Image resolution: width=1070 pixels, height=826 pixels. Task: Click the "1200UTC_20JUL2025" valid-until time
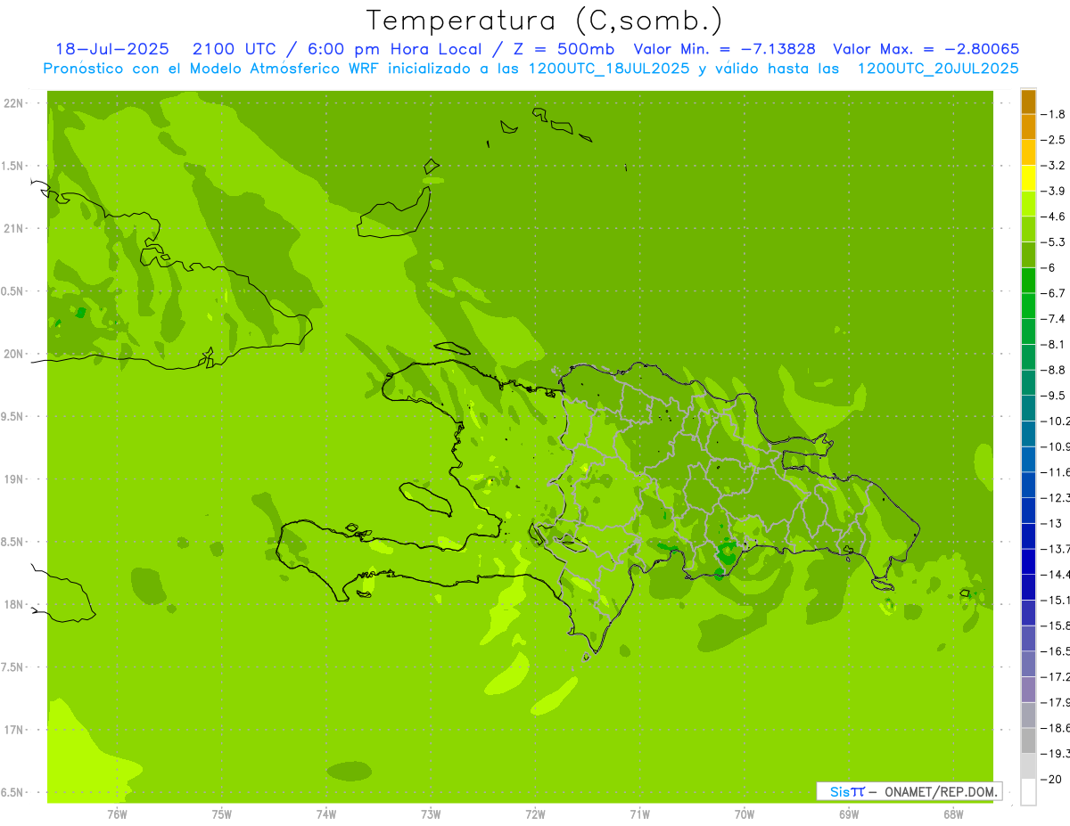[x=938, y=69]
